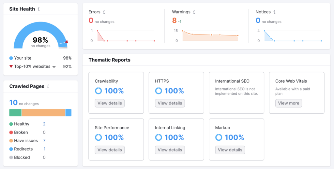Image resolution: width=334 pixels, height=169 pixels.
Task: Click the Errors info icon
Action: [x=104, y=12]
